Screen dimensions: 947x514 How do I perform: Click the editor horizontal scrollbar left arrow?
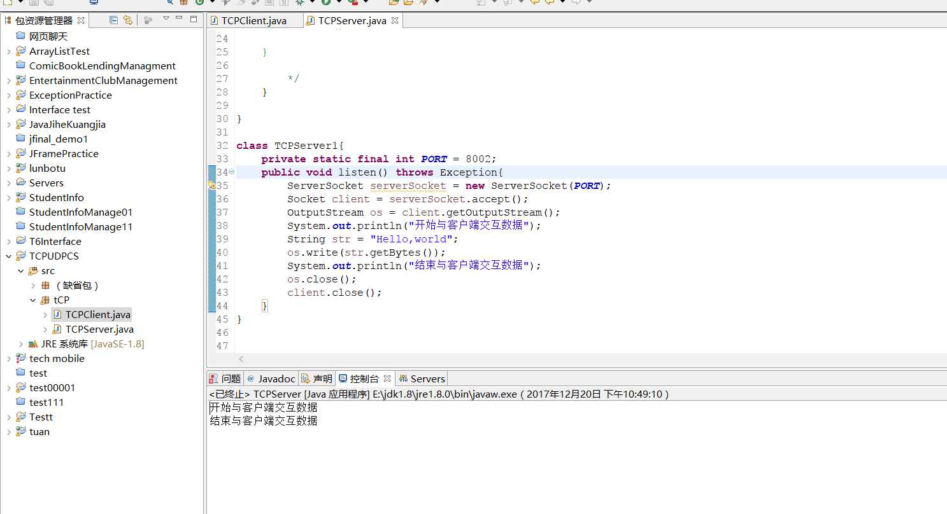point(241,359)
